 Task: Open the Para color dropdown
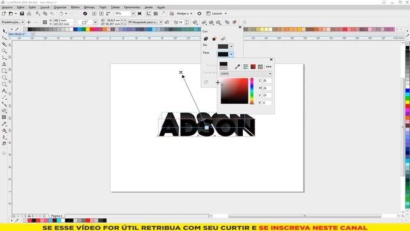point(231,54)
